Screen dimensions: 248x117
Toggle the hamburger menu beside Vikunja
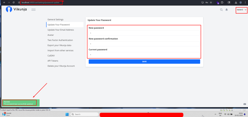point(33,10)
